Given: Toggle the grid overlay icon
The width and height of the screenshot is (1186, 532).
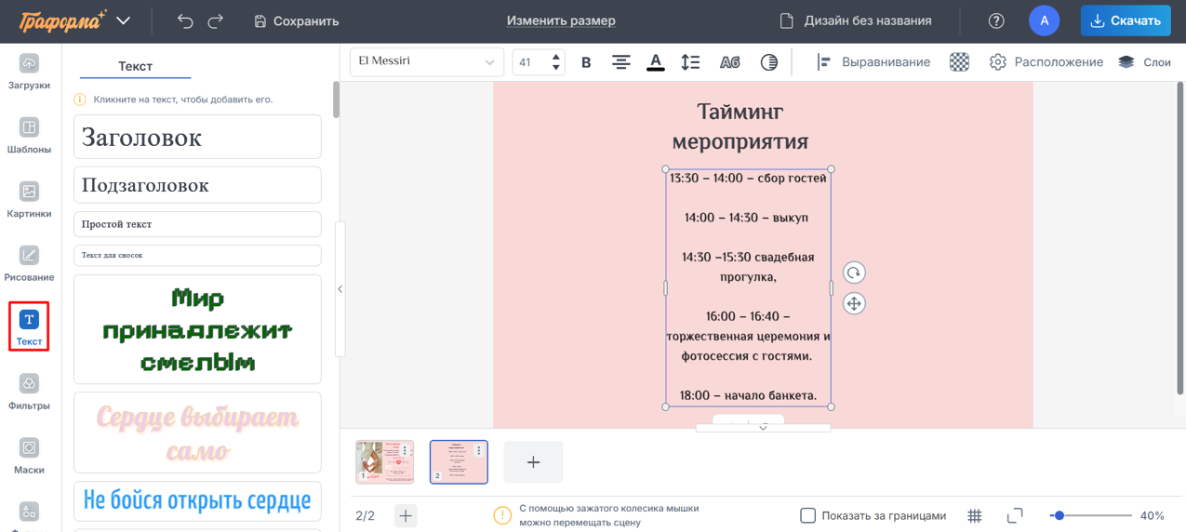Looking at the screenshot, I should (x=975, y=515).
